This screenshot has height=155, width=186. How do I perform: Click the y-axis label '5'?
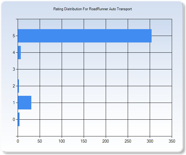[14, 36]
